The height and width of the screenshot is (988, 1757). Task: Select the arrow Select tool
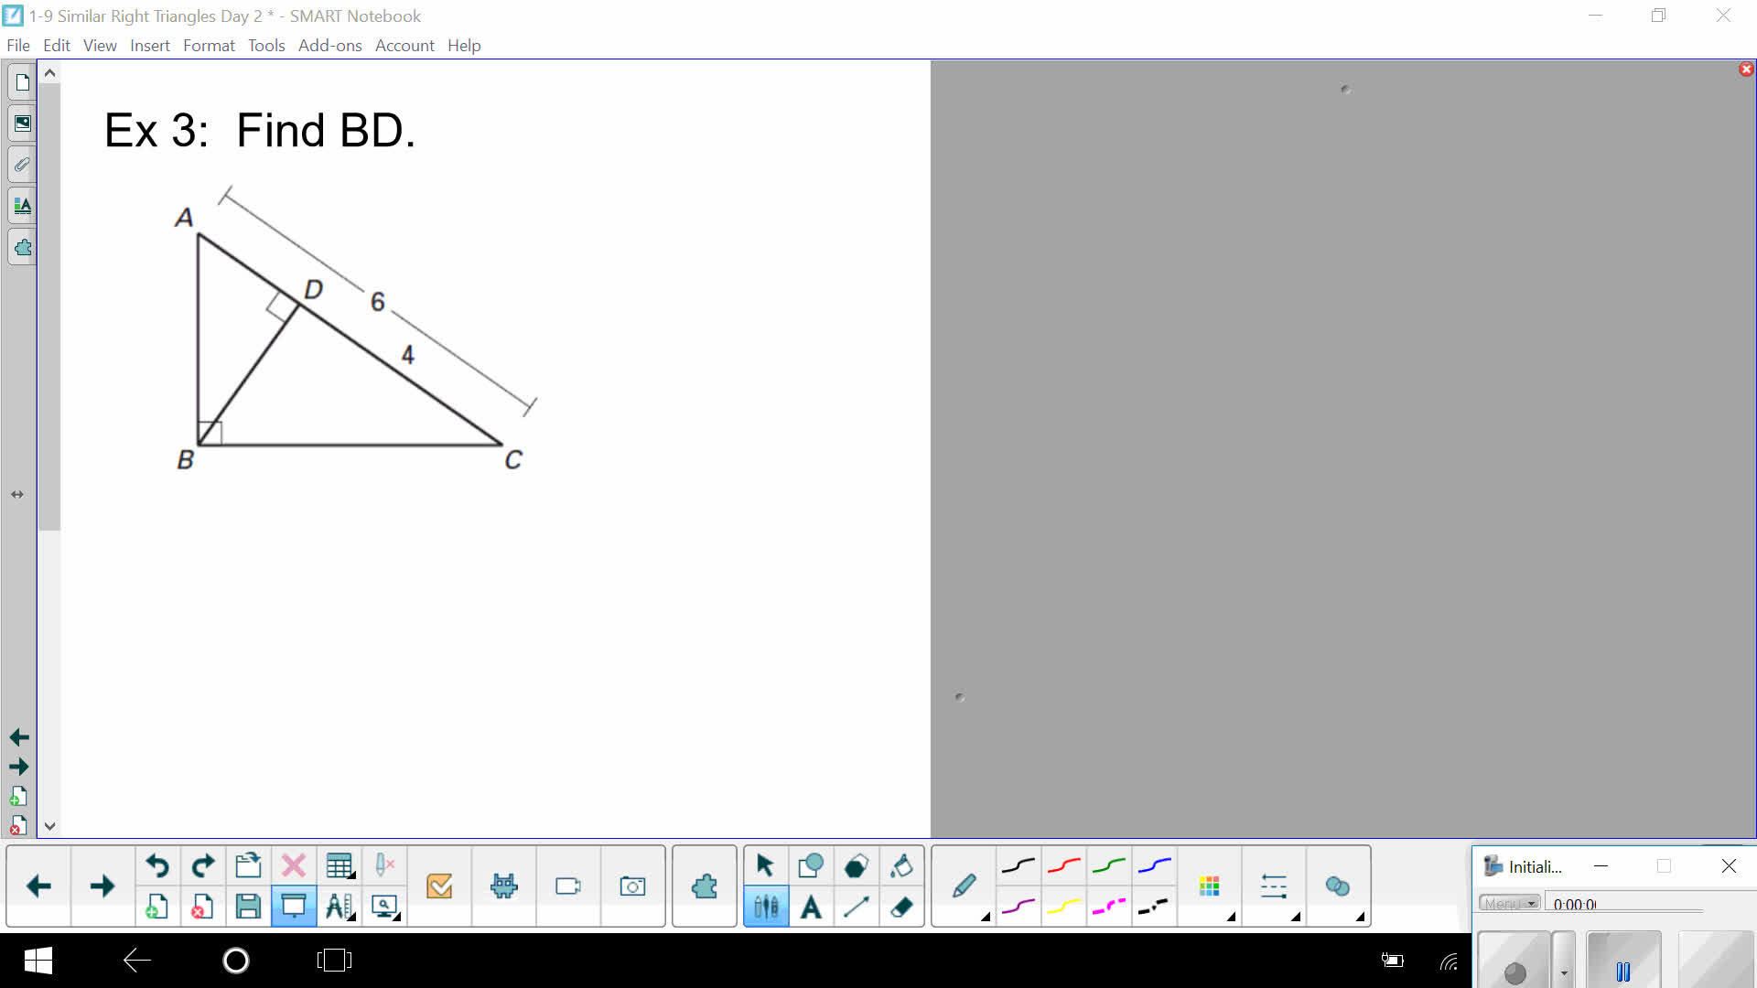766,864
